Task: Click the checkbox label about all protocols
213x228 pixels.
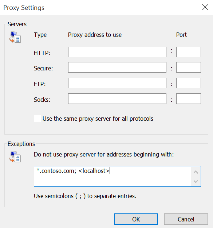Action: [98, 119]
